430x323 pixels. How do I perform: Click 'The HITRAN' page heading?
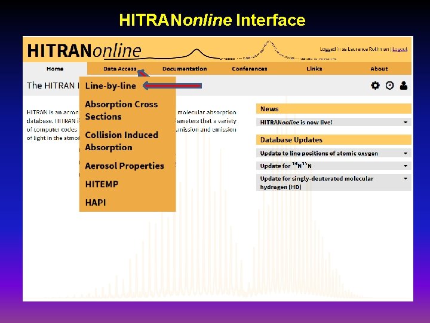tap(51, 86)
